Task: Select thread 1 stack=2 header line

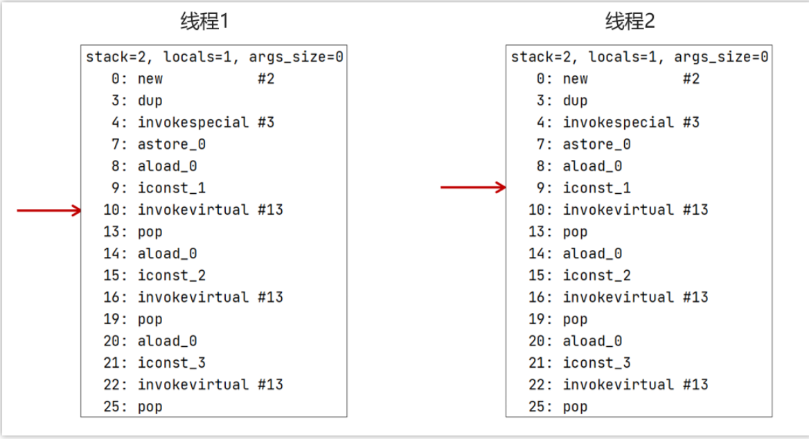Action: point(215,57)
